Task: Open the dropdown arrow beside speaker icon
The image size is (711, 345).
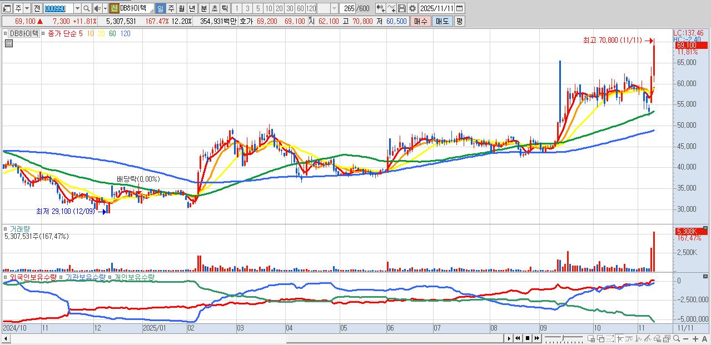Action: pos(105,8)
